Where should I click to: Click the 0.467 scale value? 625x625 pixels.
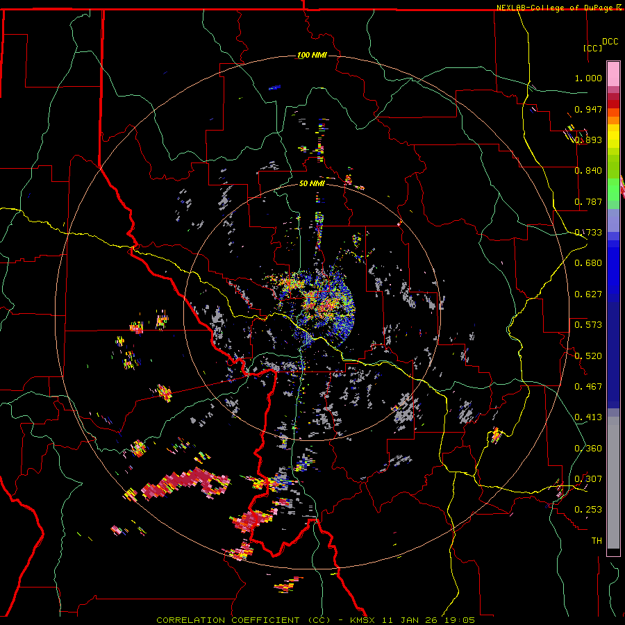click(x=588, y=387)
